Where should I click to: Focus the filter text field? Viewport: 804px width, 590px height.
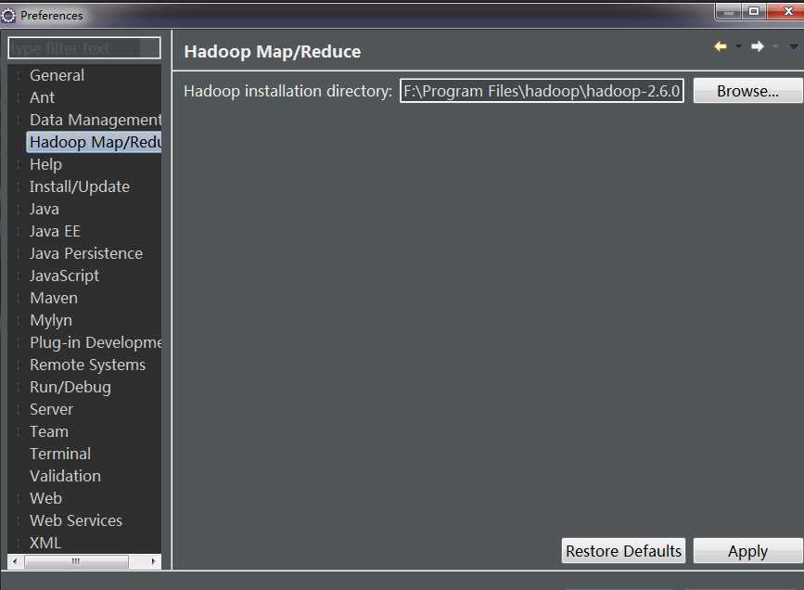point(84,47)
